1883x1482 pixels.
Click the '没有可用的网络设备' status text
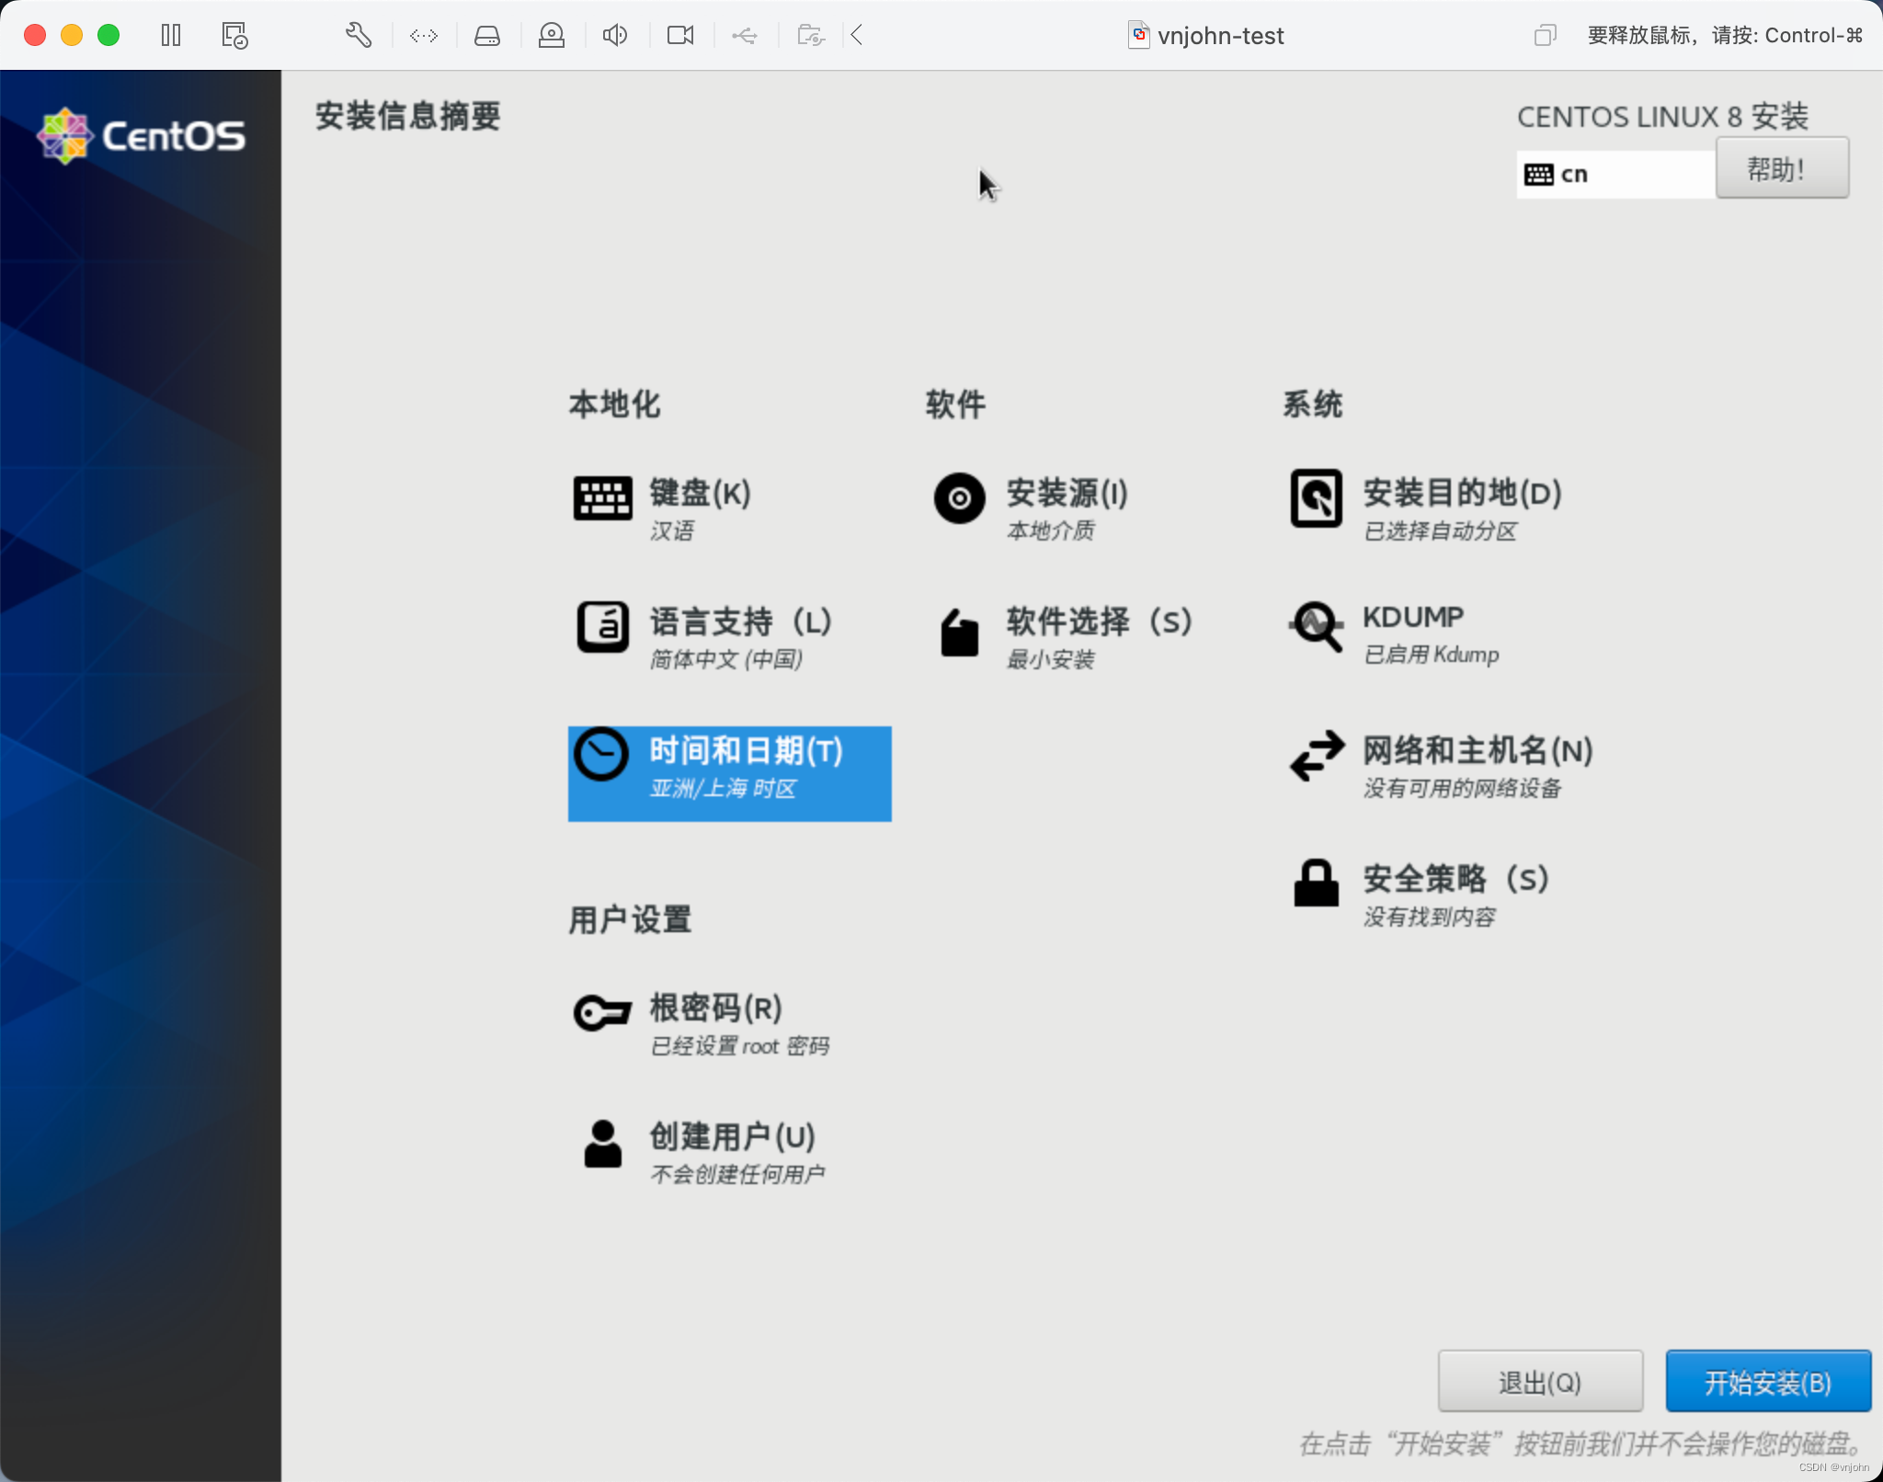[x=1463, y=789]
